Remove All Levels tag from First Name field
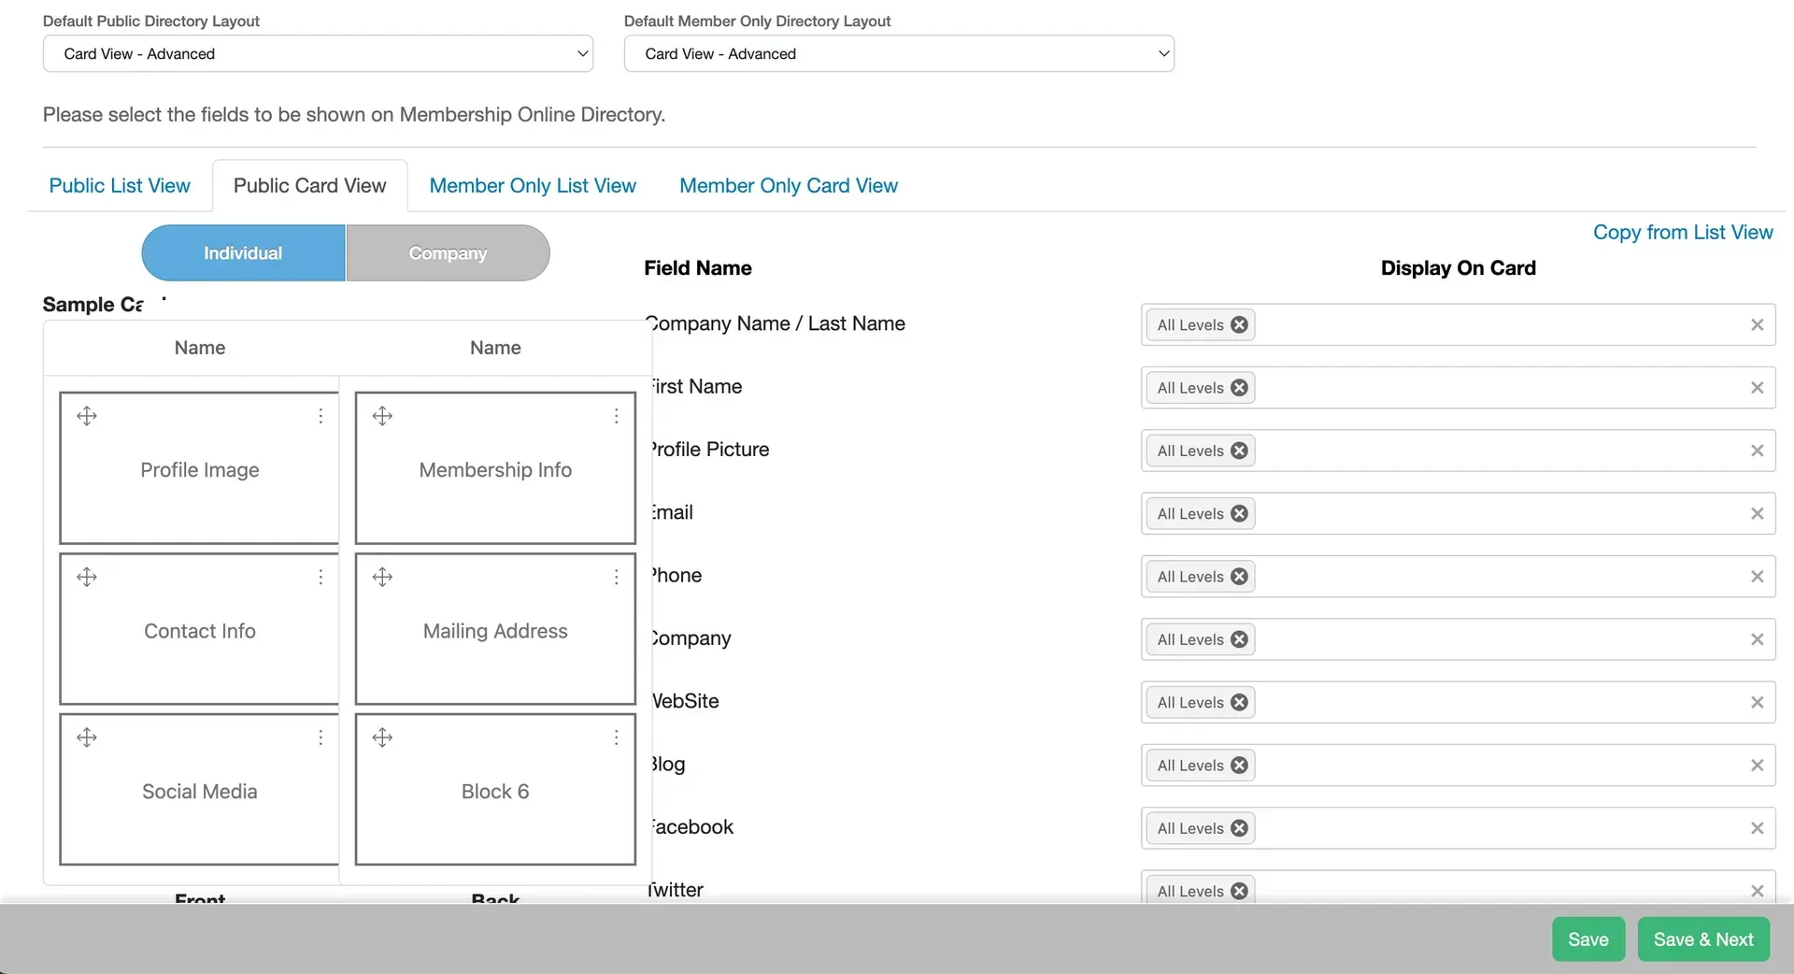This screenshot has height=974, width=1794. tap(1239, 387)
